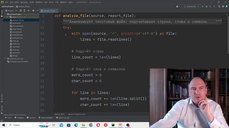Open the Window menu
Image resolution: width=229 pixels, height=128 pixels.
(x=63, y=2)
